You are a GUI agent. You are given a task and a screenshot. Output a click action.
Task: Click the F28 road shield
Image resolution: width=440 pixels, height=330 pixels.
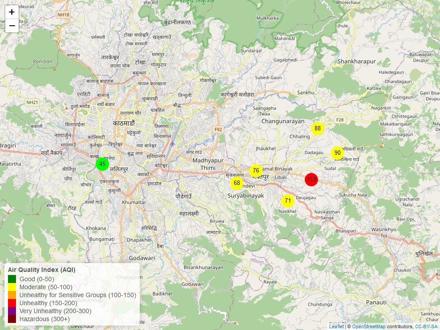coord(340,120)
